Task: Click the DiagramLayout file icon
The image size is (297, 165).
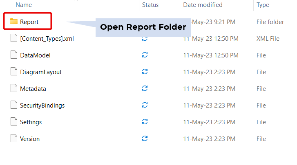Action: 14,72
